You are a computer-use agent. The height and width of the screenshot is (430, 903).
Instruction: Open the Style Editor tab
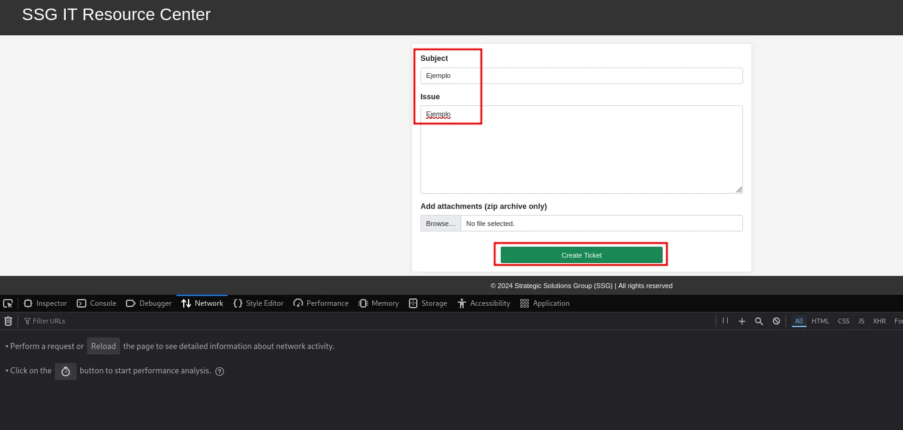[x=258, y=303]
